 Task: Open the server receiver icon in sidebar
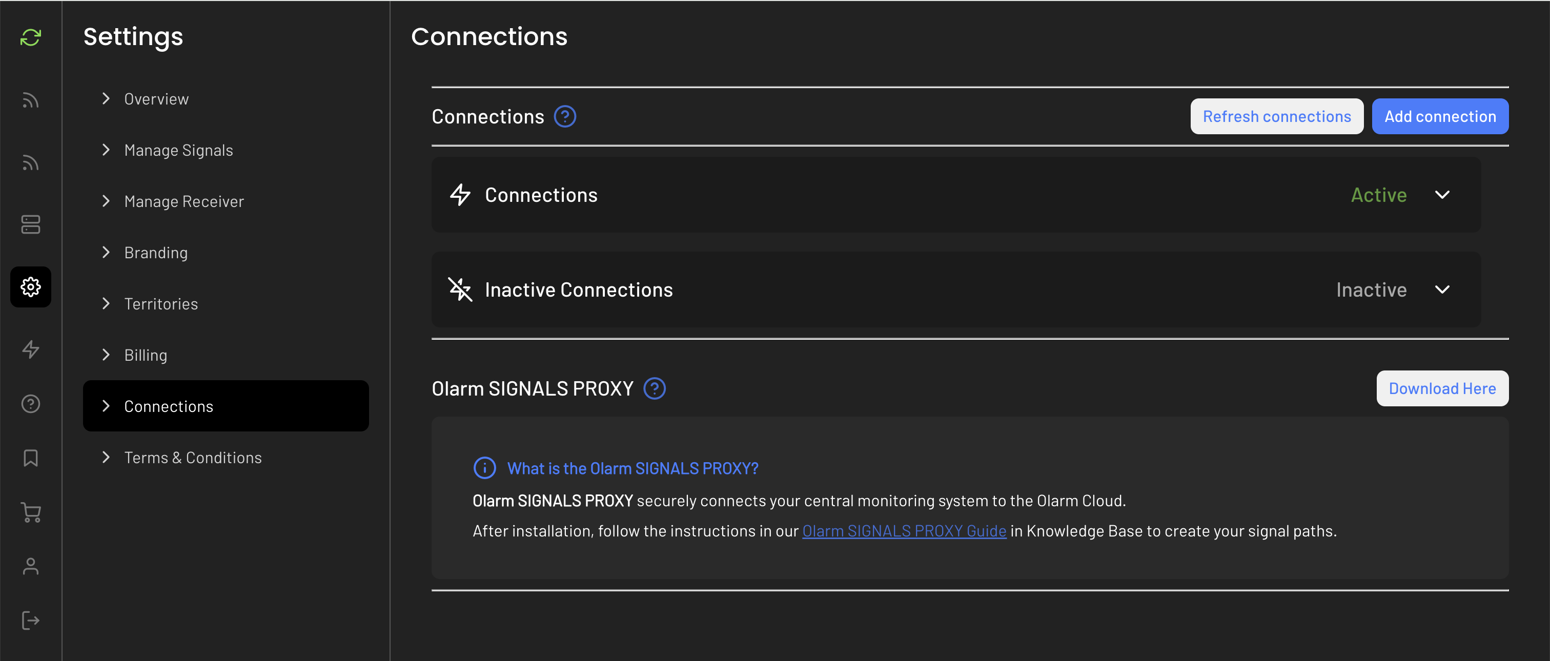[31, 224]
